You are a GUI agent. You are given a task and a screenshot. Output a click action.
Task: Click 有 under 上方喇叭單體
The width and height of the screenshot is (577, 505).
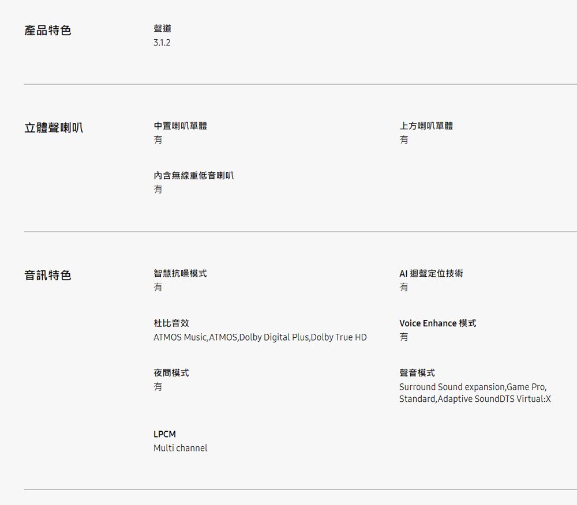pos(404,140)
